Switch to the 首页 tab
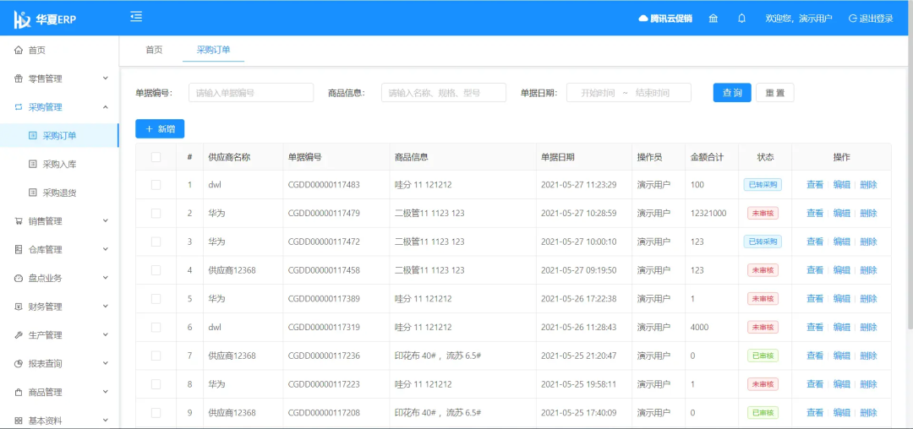 (154, 50)
